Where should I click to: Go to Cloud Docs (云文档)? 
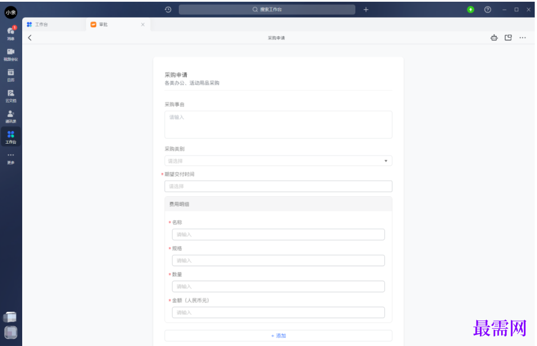click(11, 95)
